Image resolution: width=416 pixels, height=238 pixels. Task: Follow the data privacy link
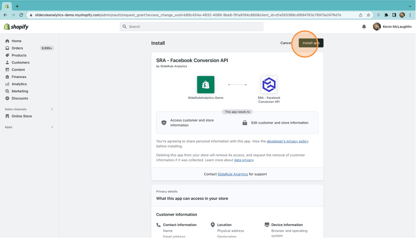pos(244,160)
